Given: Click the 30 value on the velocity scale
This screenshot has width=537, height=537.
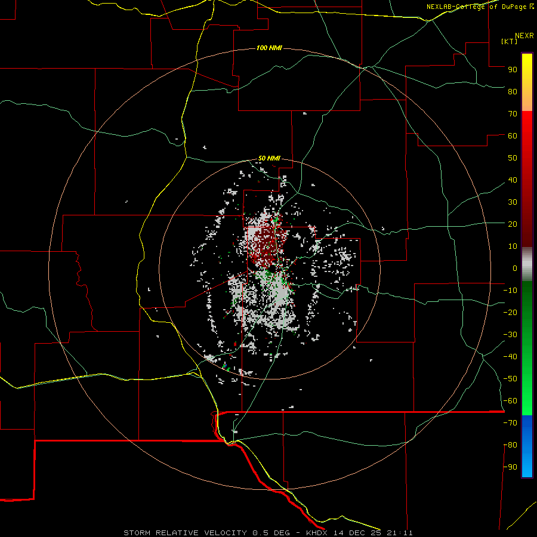Looking at the screenshot, I should (513, 202).
